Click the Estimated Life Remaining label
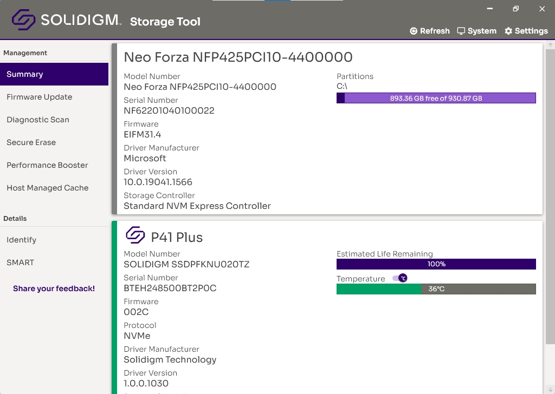The width and height of the screenshot is (555, 394). pyautogui.click(x=385, y=254)
